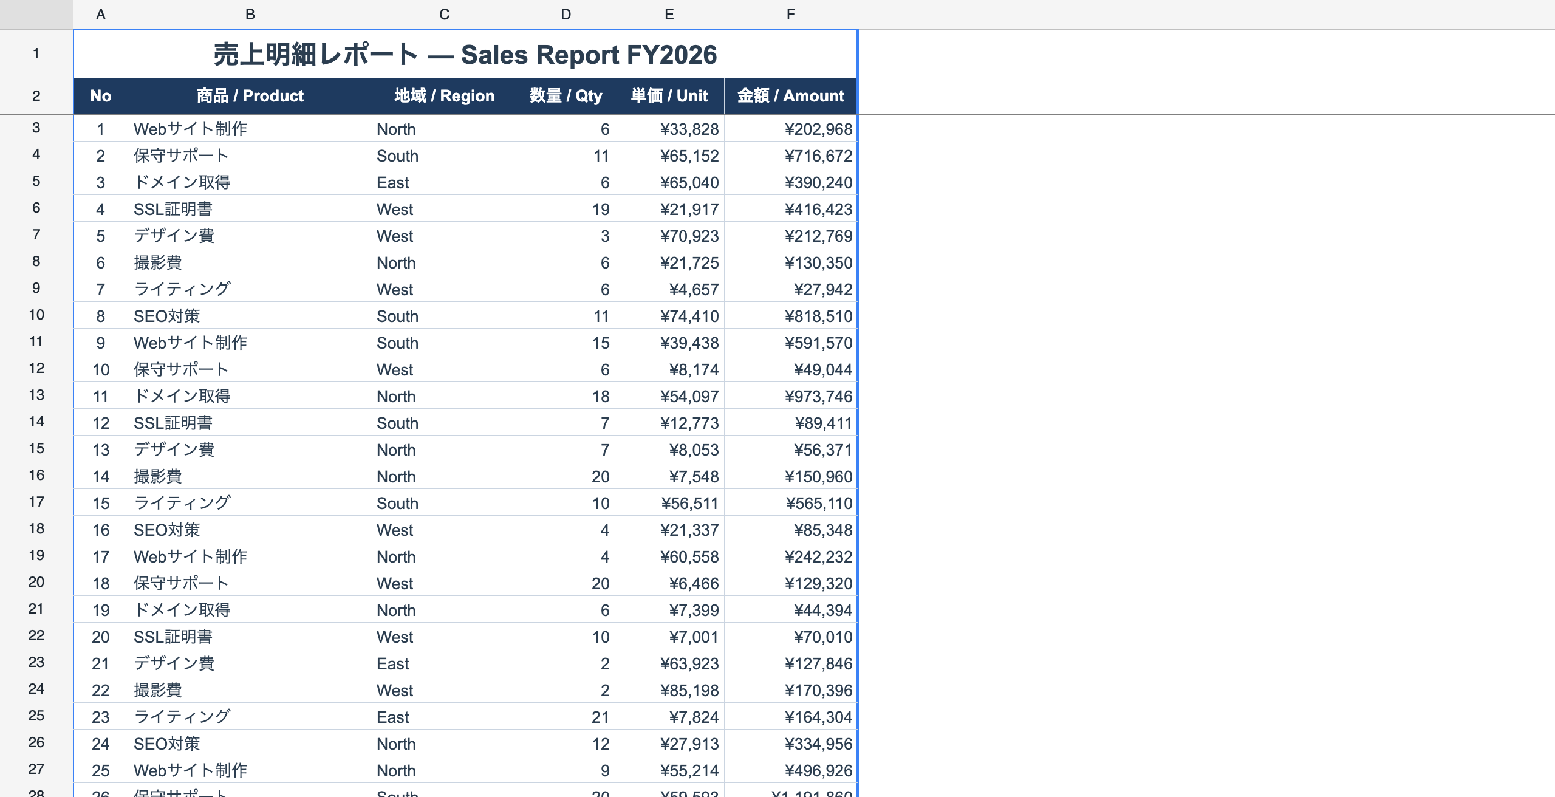Click product cell in No 1 row

point(250,129)
